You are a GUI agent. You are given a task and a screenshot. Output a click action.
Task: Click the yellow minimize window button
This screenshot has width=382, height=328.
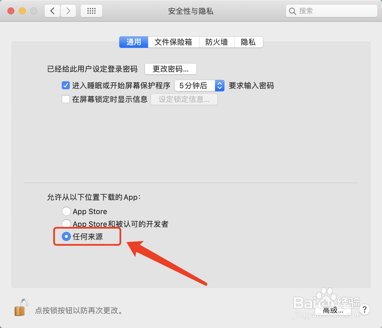(x=22, y=11)
